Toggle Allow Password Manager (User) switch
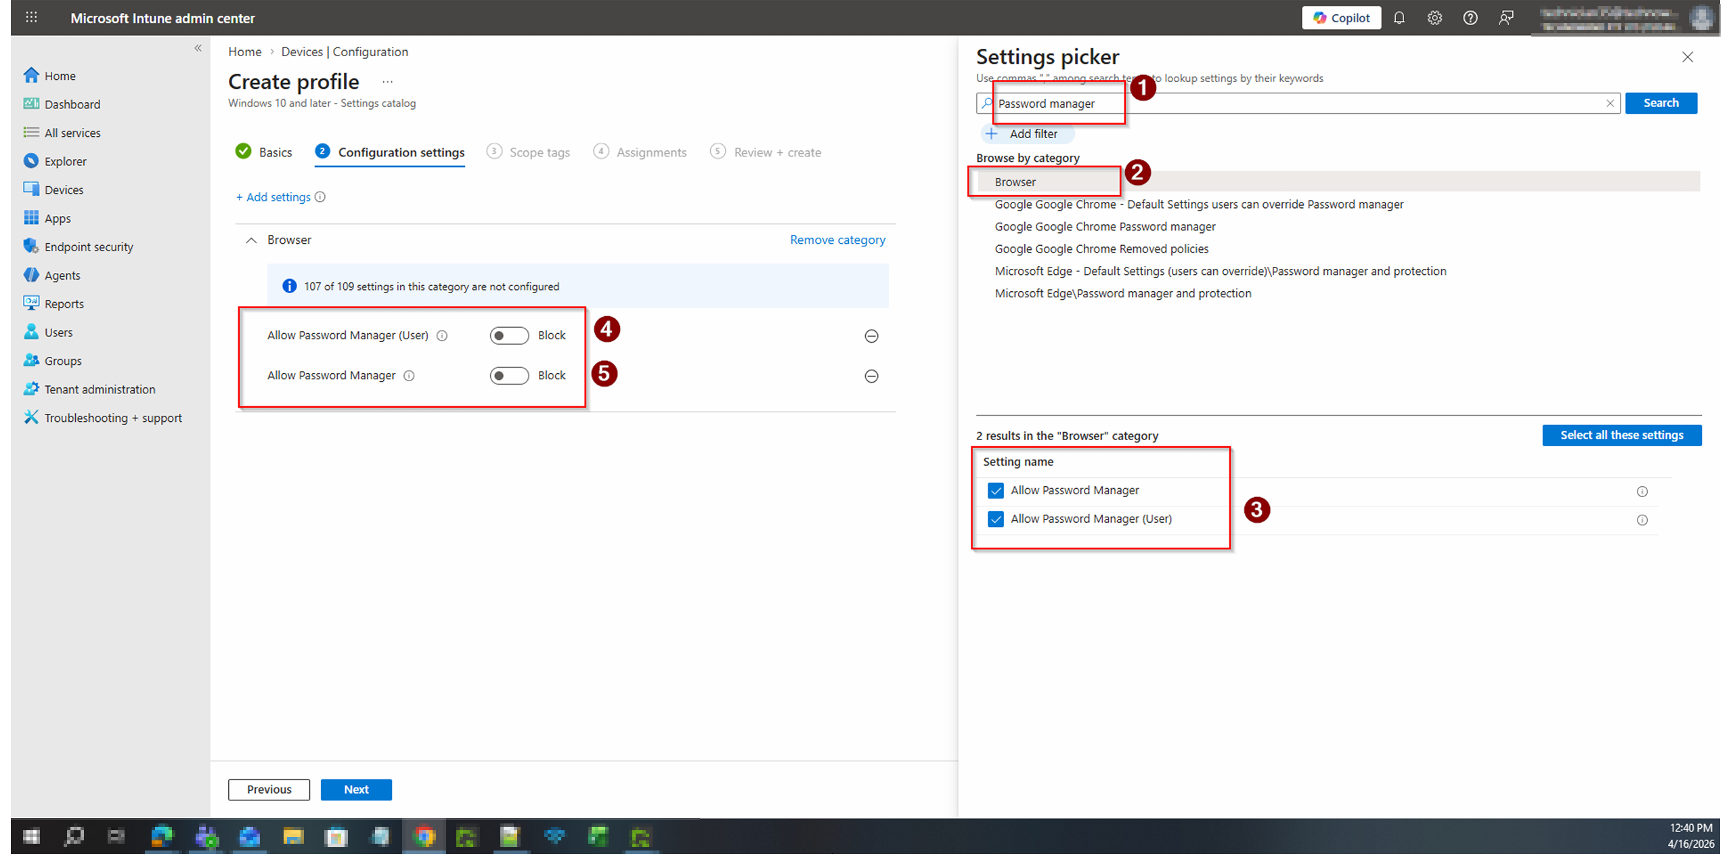 [x=509, y=335]
